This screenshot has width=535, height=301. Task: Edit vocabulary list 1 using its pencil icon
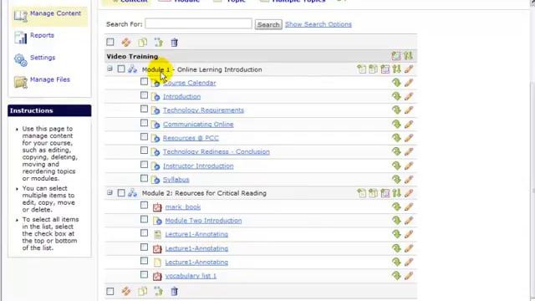click(x=409, y=276)
